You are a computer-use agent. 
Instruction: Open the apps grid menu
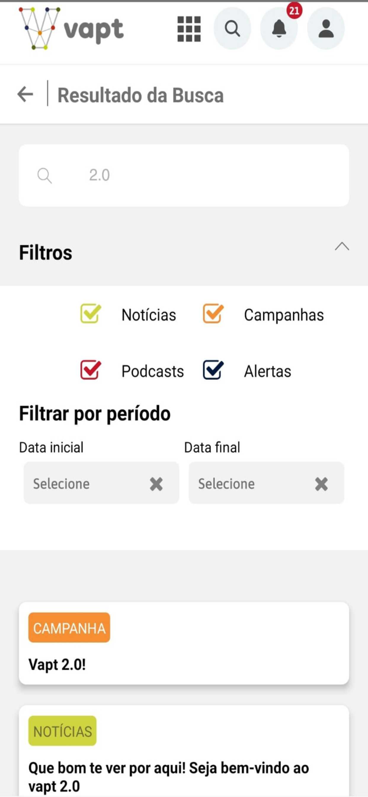point(188,29)
